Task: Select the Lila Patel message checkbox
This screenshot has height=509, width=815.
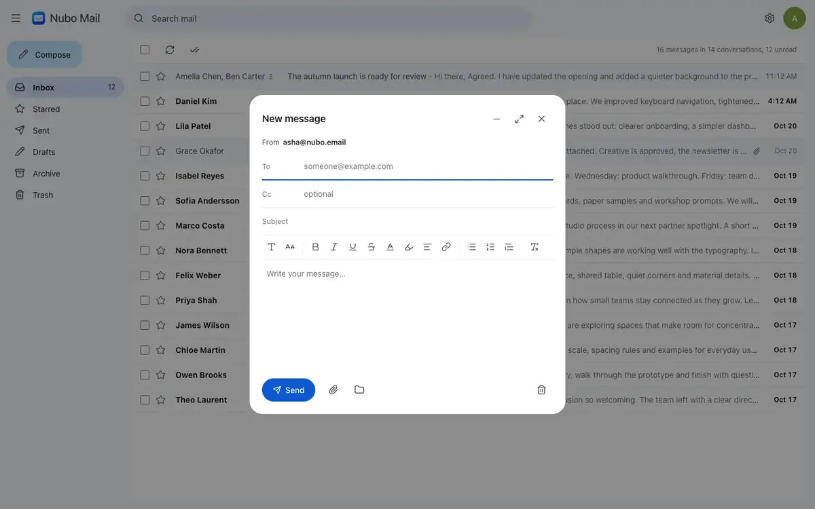Action: click(145, 126)
